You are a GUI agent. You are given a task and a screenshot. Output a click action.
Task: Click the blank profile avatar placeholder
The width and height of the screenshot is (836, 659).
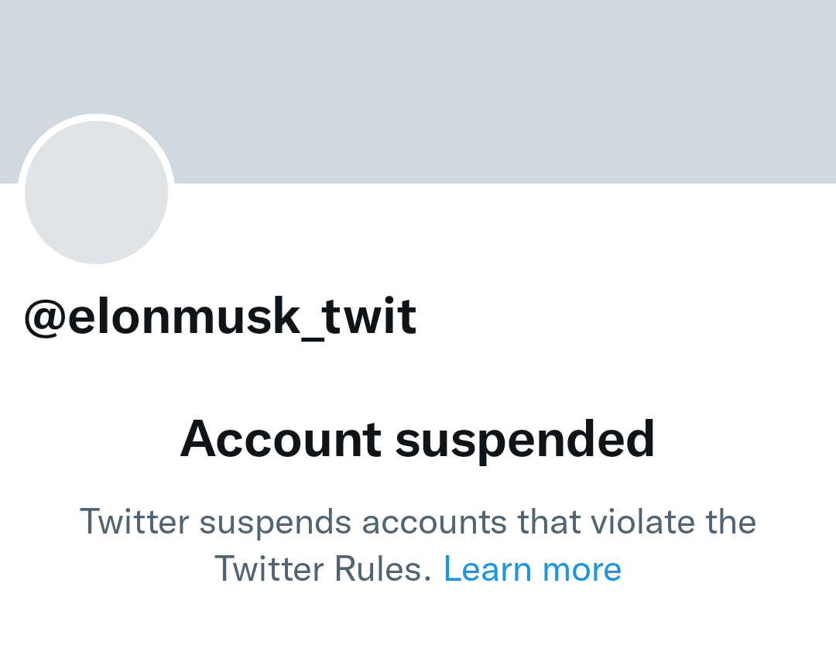96,192
